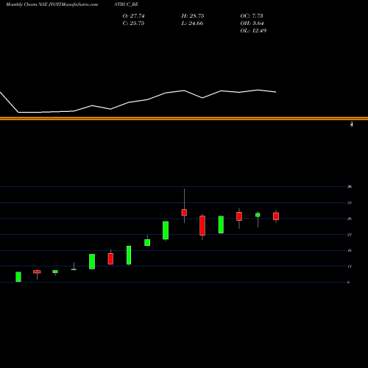The height and width of the screenshot is (368, 368).
Task: Click the close value "C: 25.75"
Action: point(133,23)
